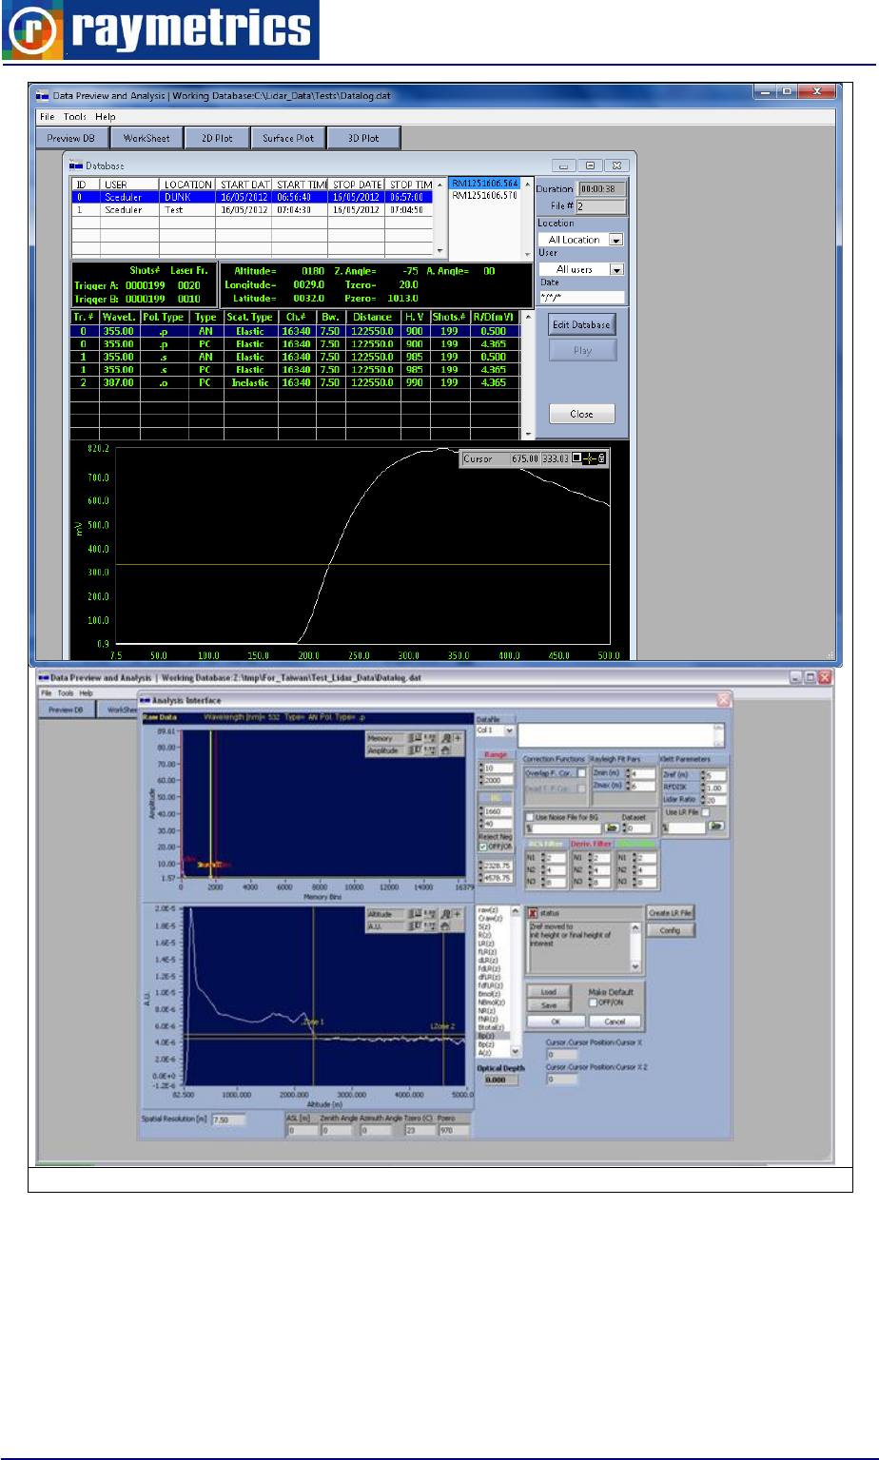Select raw(z) in the signal list
879x1460 pixels.
495,910
